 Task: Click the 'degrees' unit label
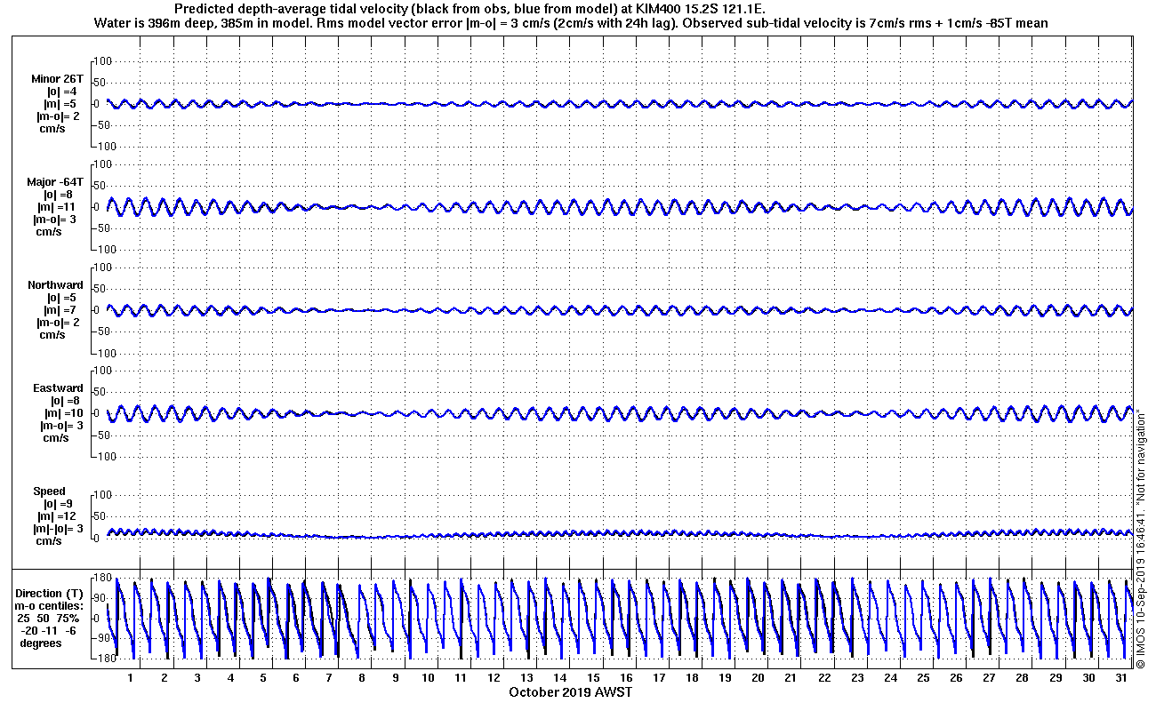[x=41, y=643]
